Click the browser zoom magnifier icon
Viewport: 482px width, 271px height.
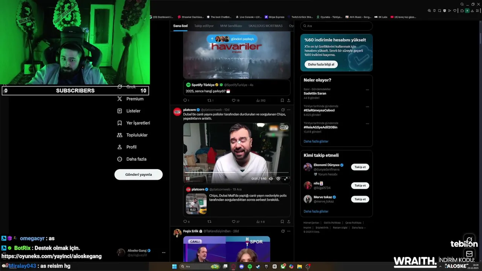coord(429,11)
